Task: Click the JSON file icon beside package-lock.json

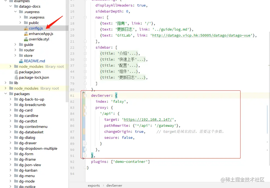Action: pyautogui.click(x=16, y=78)
